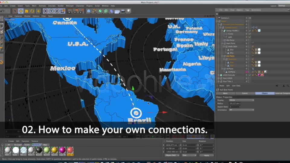
Task: Select the Mid Point null
Action: pyautogui.click(x=230, y=40)
